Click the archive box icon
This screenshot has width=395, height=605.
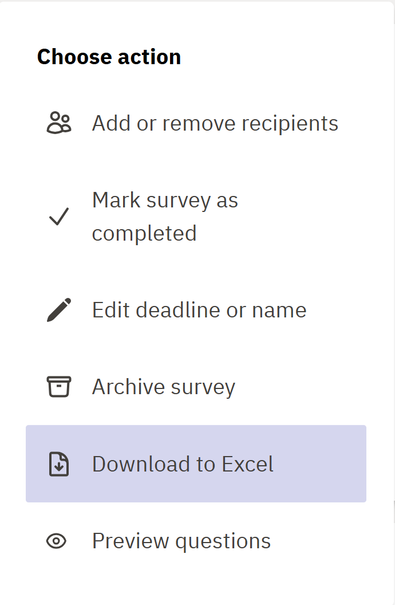(x=58, y=387)
